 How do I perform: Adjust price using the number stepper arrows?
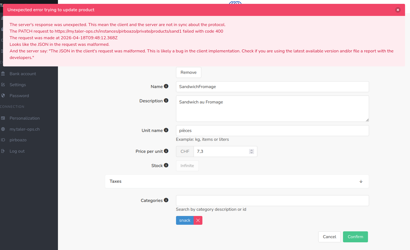[251, 151]
